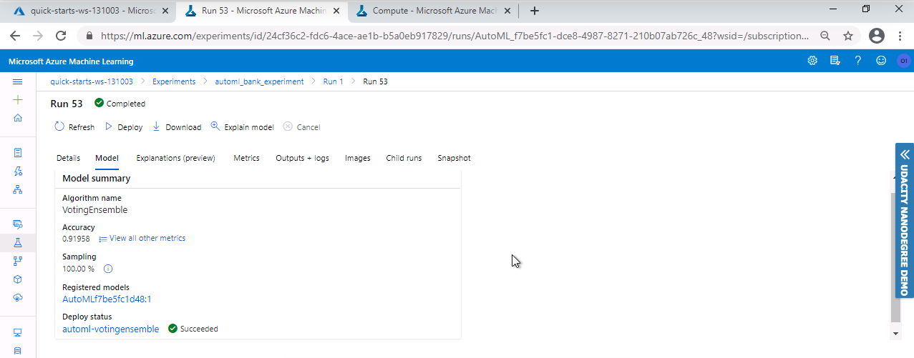Click the Deploy button

124,127
